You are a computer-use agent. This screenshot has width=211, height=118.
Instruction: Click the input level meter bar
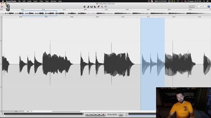pyautogui.click(x=44, y=114)
